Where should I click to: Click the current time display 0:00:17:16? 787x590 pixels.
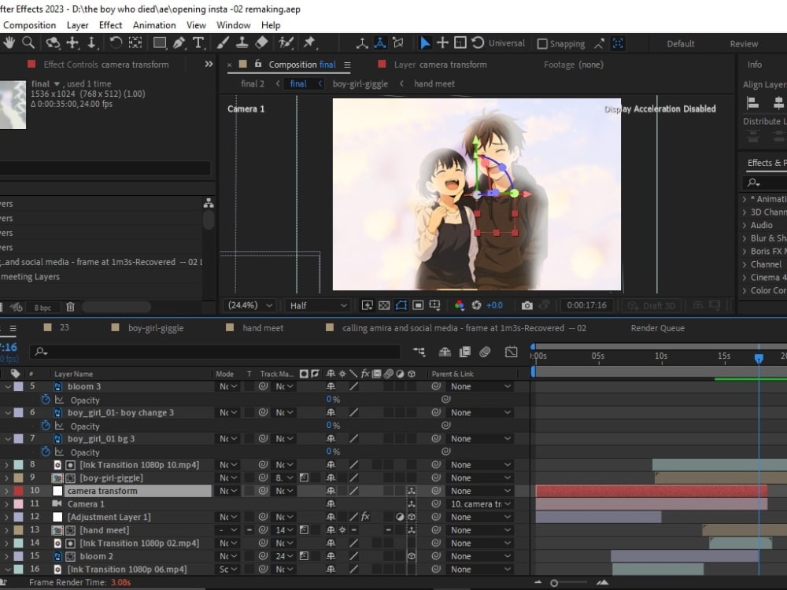click(x=586, y=305)
